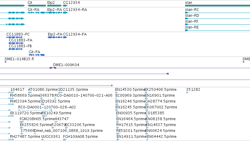Click the EN16246.5prime EST label

point(130,101)
